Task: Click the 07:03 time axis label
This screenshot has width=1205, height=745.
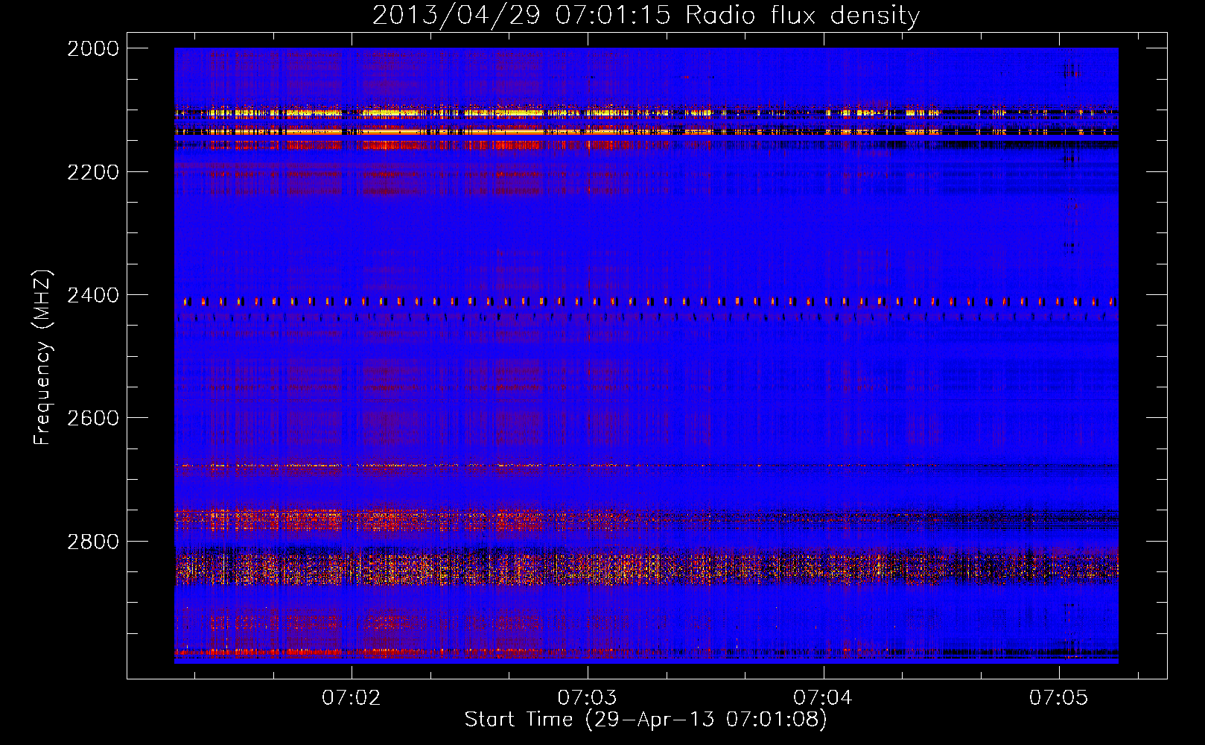Action: click(588, 698)
